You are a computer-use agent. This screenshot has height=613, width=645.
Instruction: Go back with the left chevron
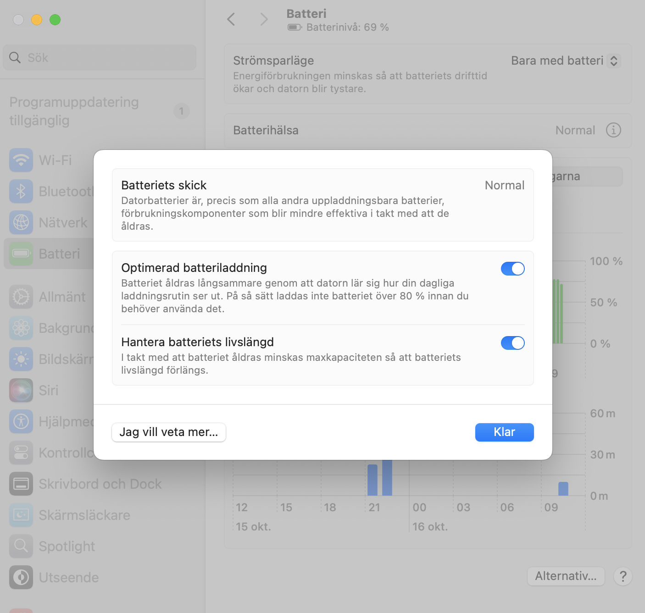click(x=231, y=19)
